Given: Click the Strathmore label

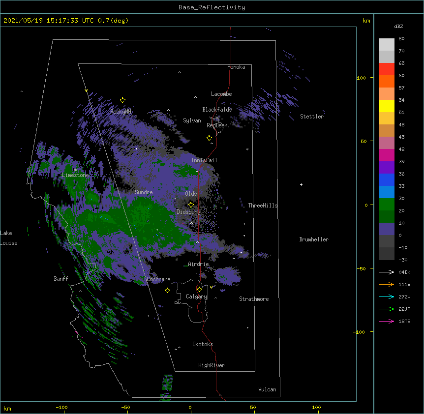Looking at the screenshot, I should (254, 299).
